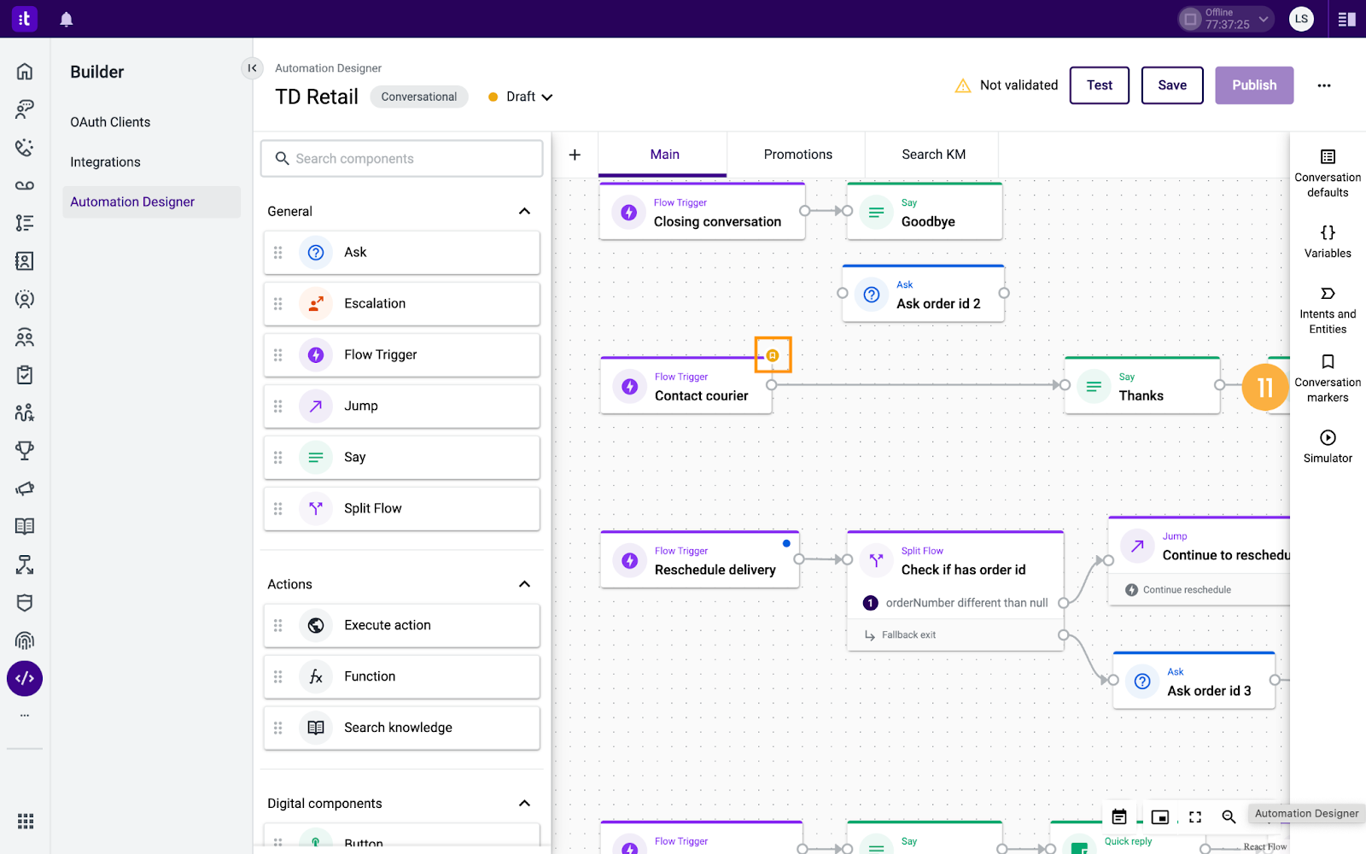
Task: Click the fullscreen canvas icon
Action: point(1195,817)
